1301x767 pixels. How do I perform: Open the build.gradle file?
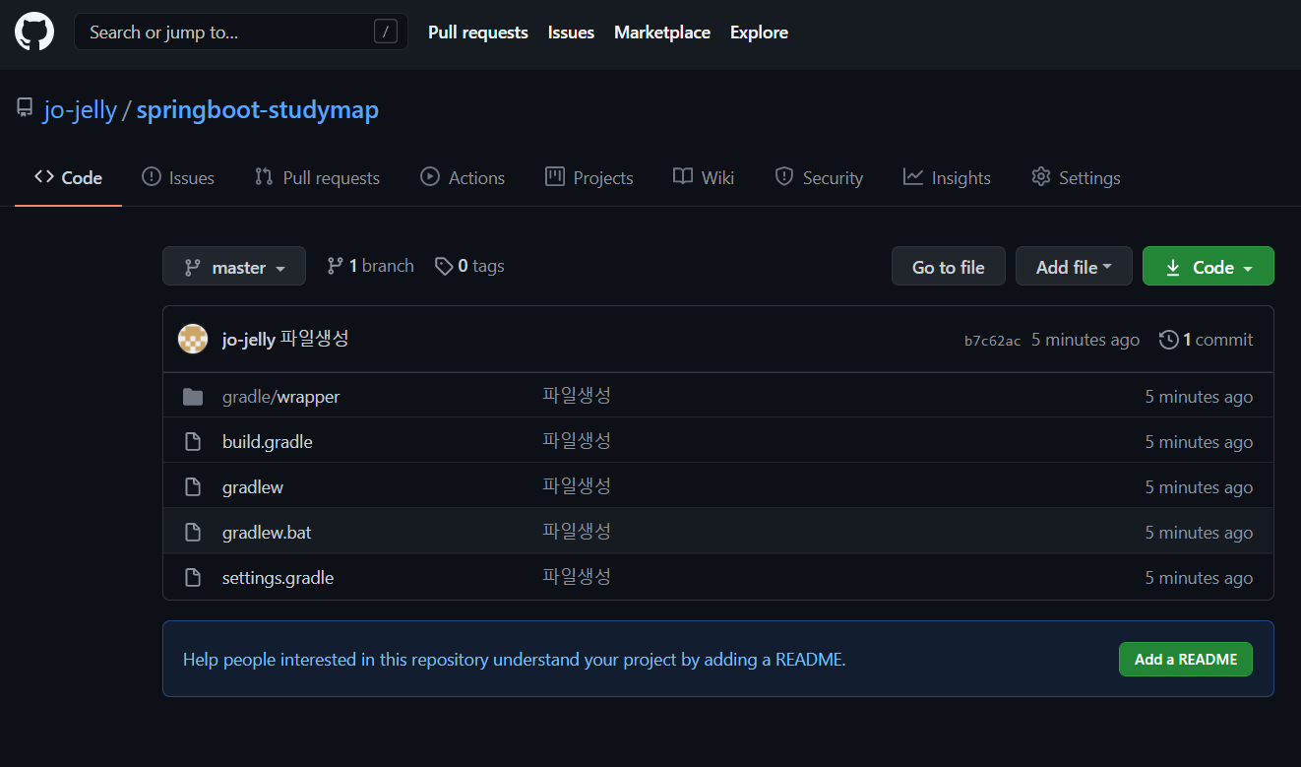[268, 442]
